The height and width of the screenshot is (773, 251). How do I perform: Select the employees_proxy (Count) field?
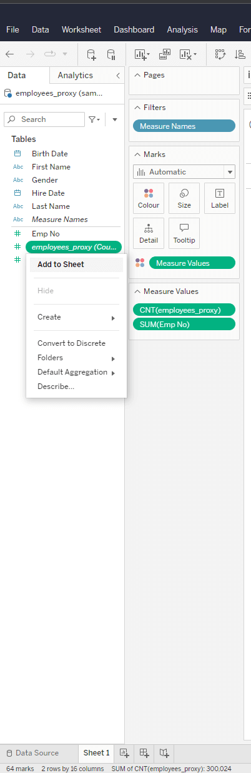point(74,247)
